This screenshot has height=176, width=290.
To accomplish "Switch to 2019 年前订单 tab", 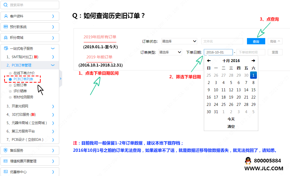I will [99, 57].
